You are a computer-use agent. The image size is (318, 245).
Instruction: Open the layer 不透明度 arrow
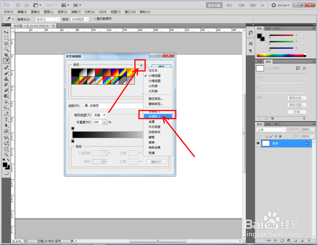coord(313,130)
